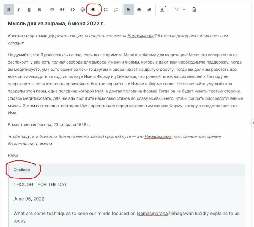Align text to the left
Viewport: 254px width, 227px height.
pos(129,10)
